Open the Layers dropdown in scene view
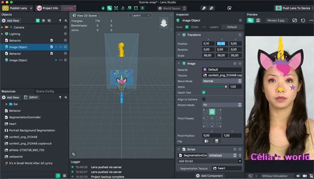 point(140,15)
